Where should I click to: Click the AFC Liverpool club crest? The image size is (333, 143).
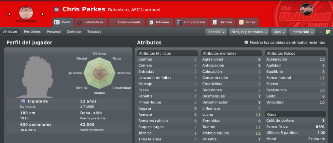pyautogui.click(x=26, y=13)
